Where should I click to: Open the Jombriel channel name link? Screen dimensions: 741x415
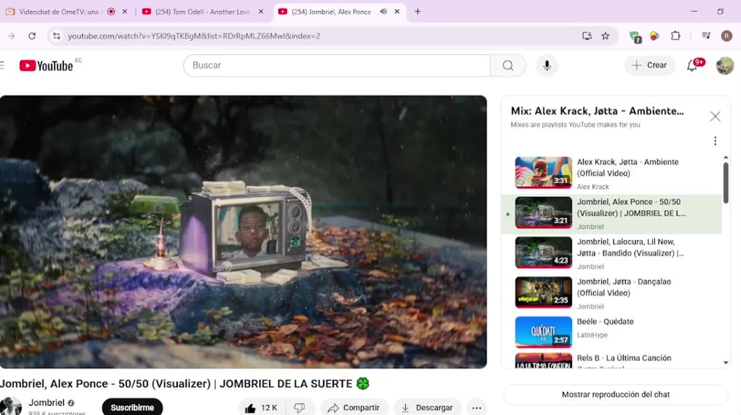[47, 403]
